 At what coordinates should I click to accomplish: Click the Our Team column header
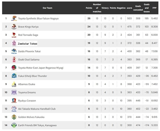(x=47, y=8)
